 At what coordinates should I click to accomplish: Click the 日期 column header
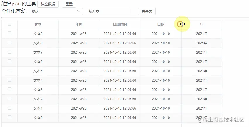(x=161, y=24)
